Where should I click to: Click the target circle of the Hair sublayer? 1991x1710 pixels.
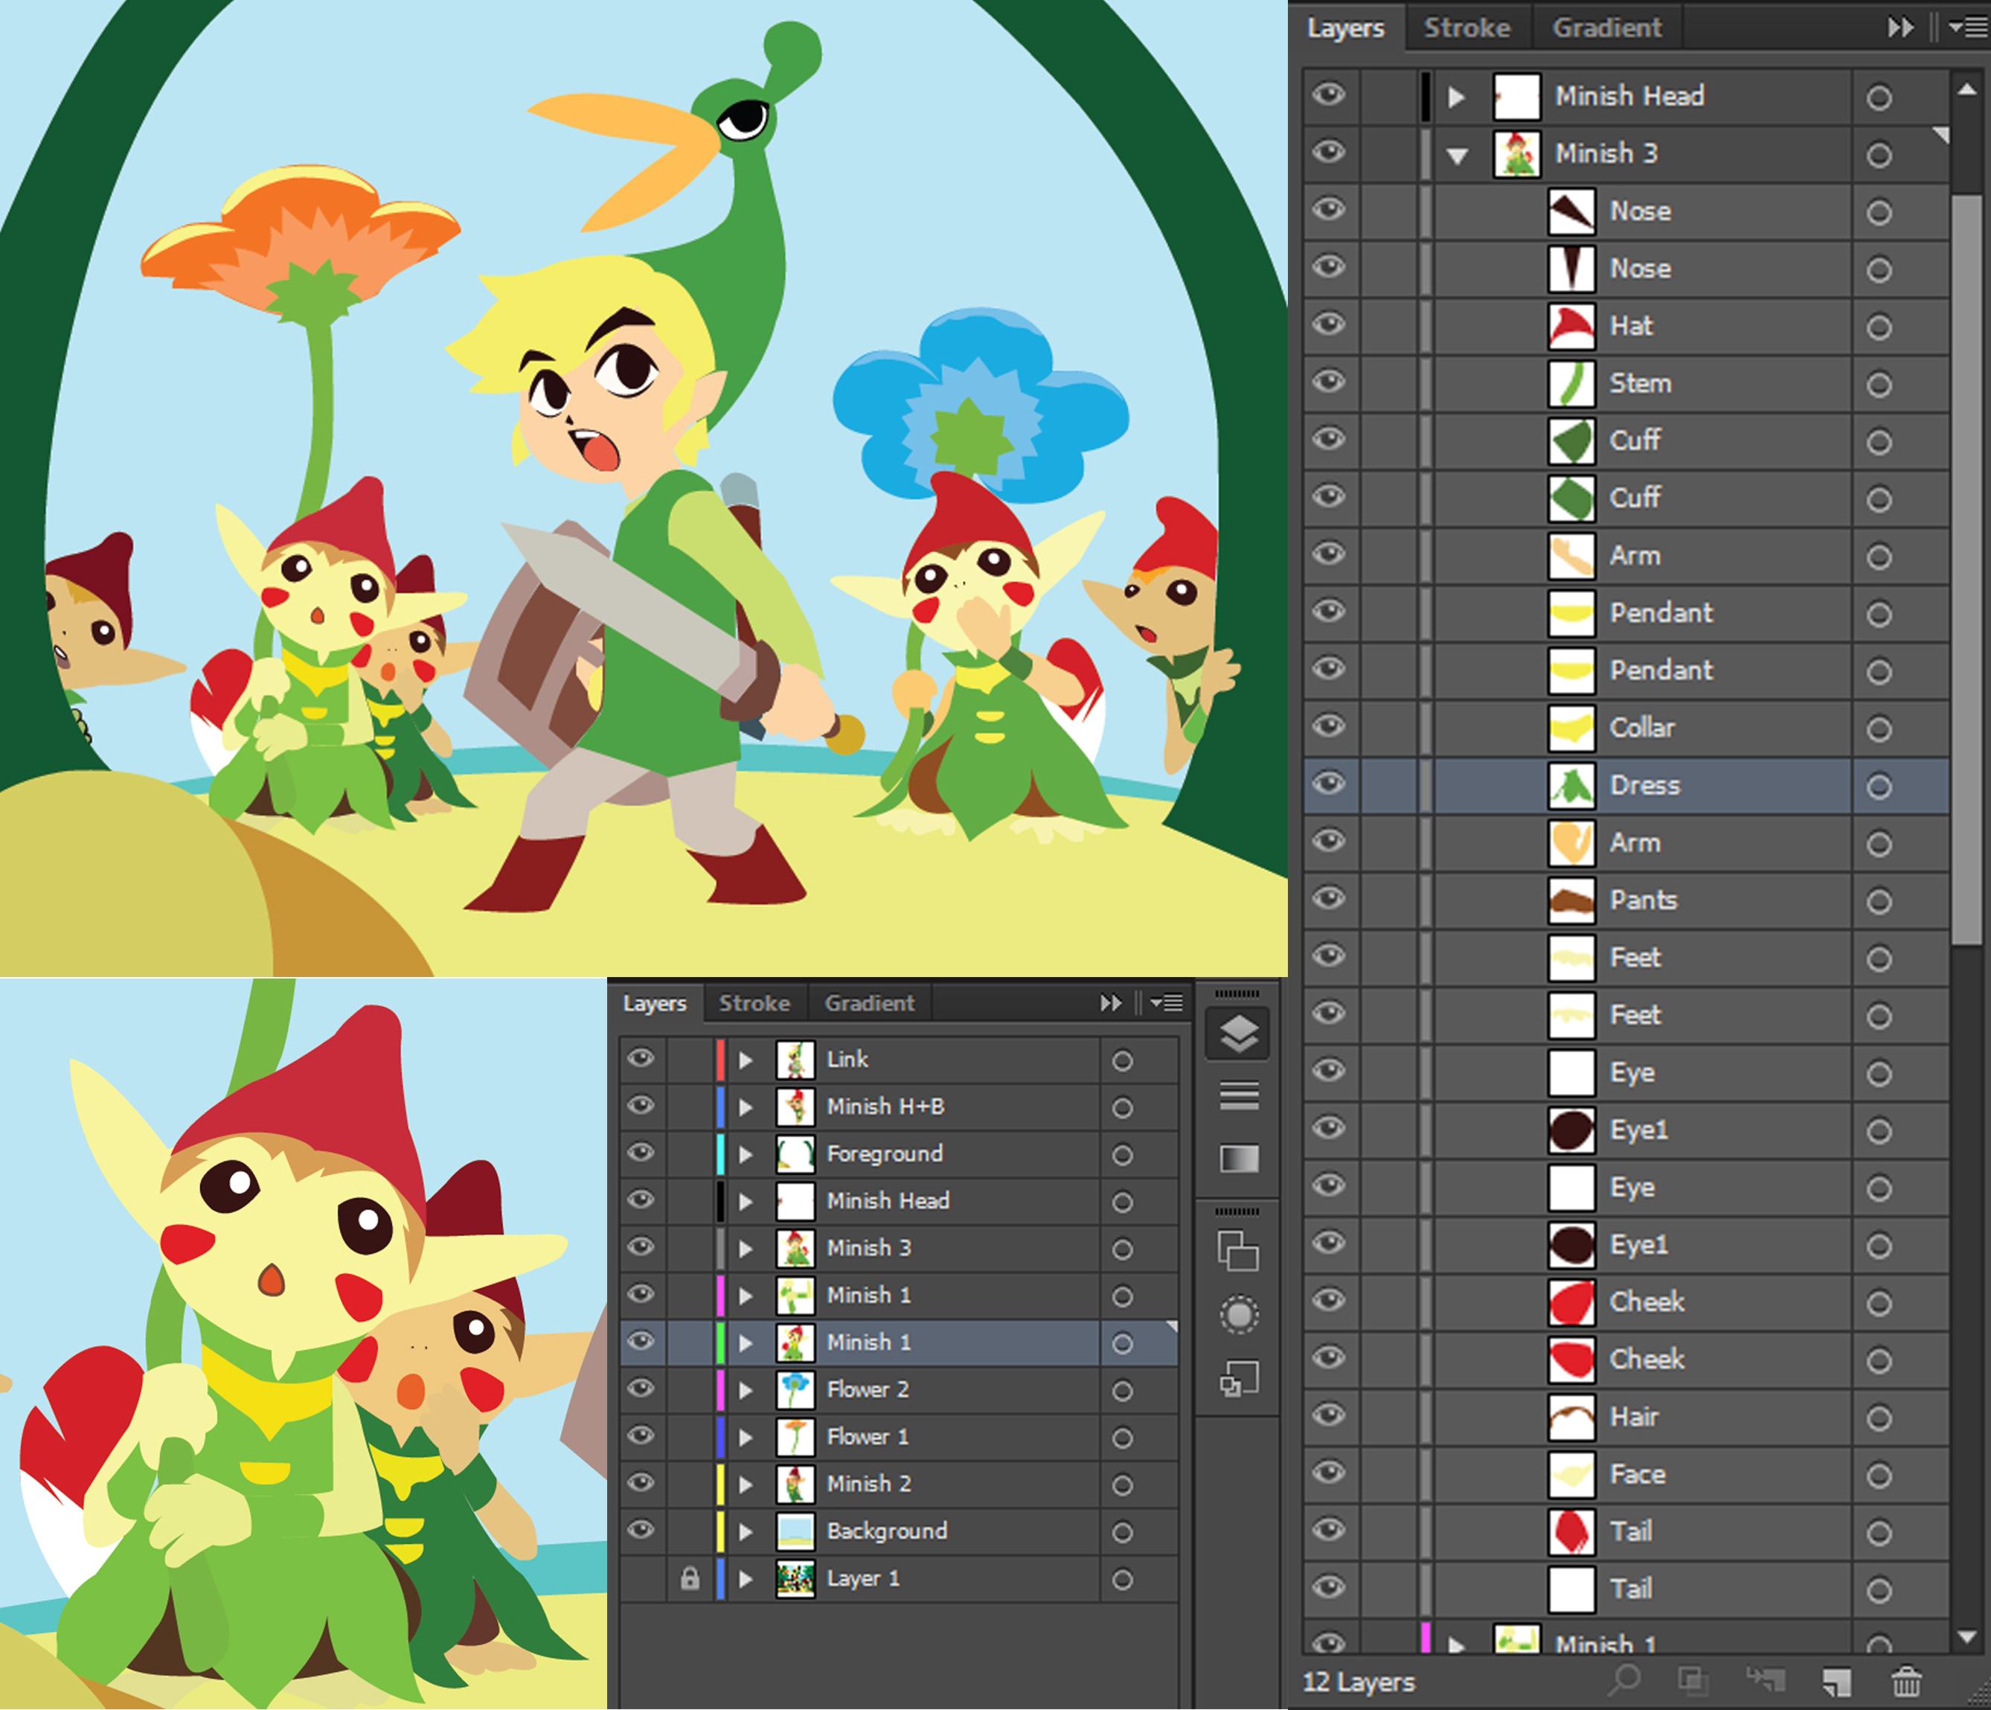(1879, 1419)
